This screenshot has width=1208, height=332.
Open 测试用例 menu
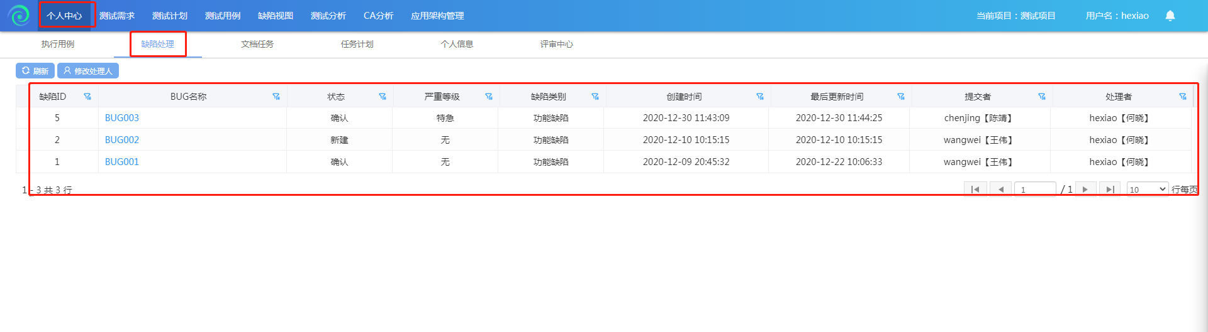click(x=223, y=16)
